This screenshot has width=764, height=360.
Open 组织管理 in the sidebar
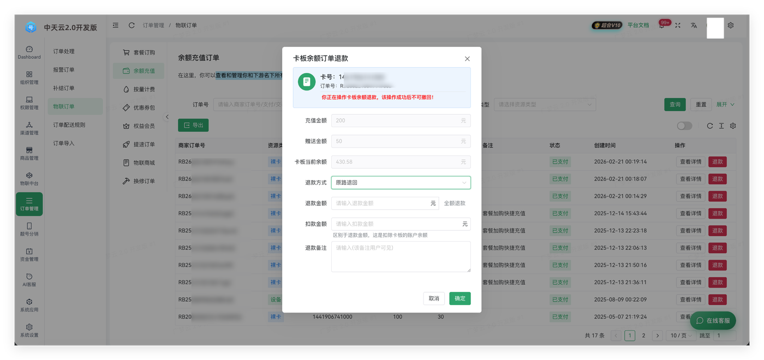[x=29, y=78]
